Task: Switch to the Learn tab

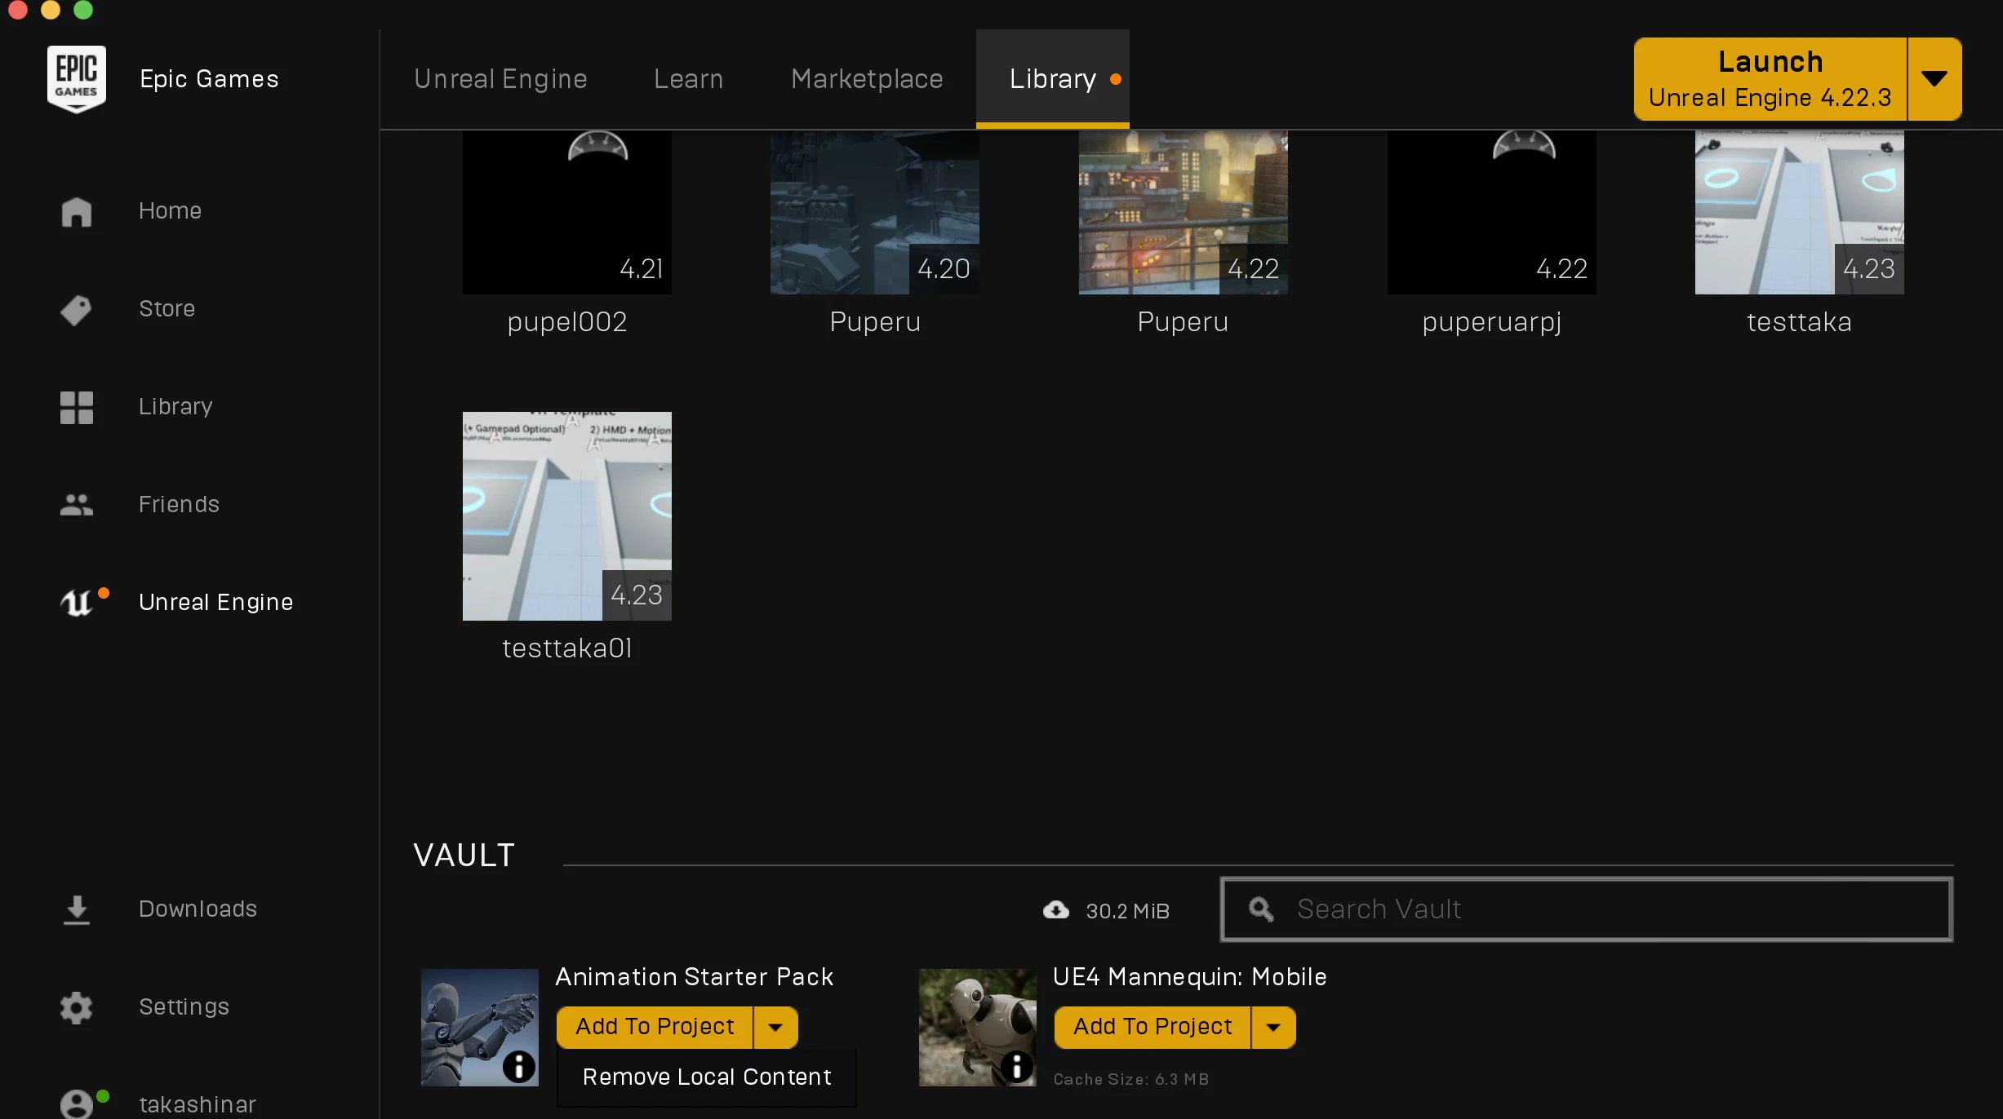Action: pyautogui.click(x=688, y=79)
